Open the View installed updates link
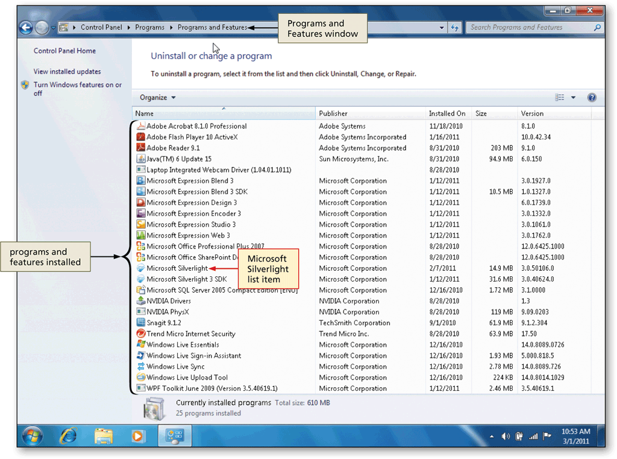Viewport: 617px width, 459px height. pyautogui.click(x=67, y=72)
